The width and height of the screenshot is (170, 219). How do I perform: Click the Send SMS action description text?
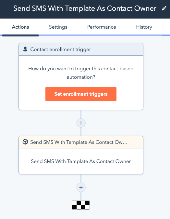point(81,161)
